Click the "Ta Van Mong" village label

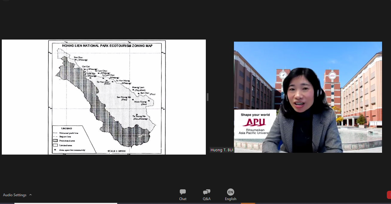[123, 81]
